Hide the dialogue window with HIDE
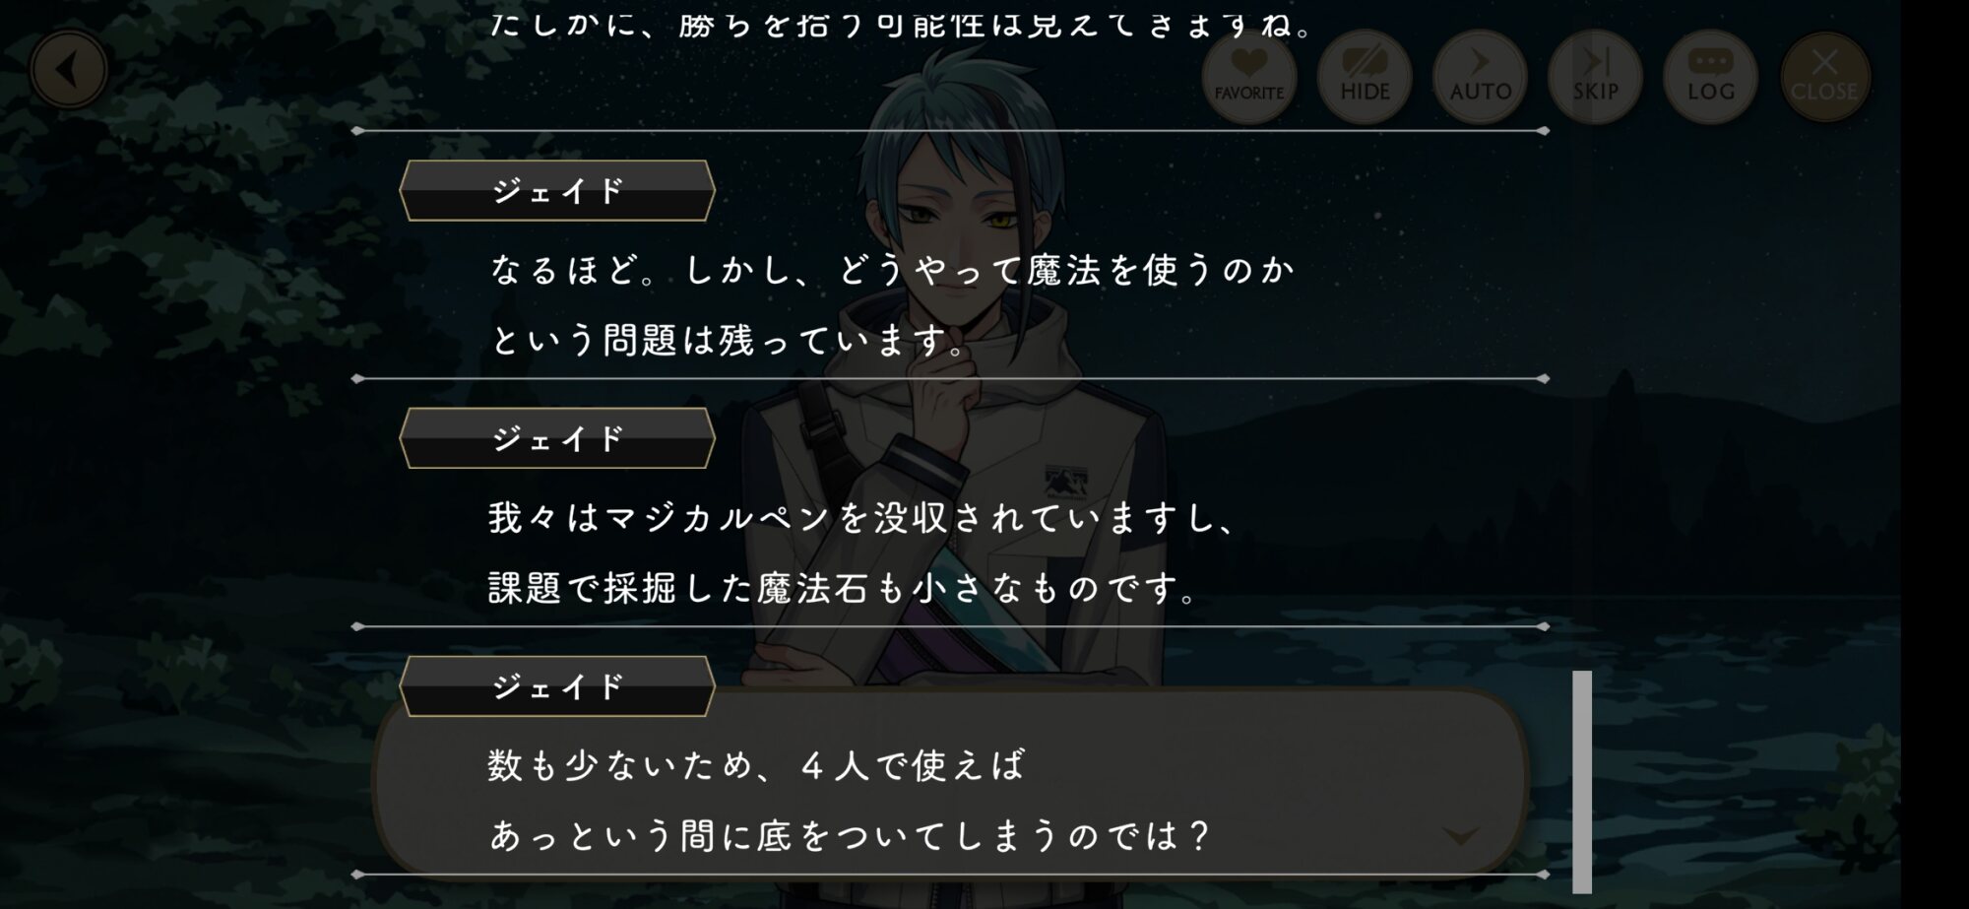 pos(1365,77)
